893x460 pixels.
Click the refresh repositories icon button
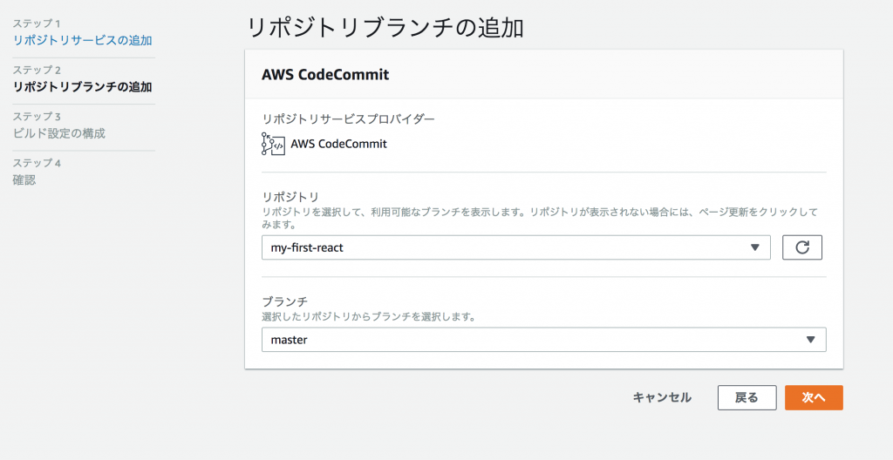[x=802, y=247]
